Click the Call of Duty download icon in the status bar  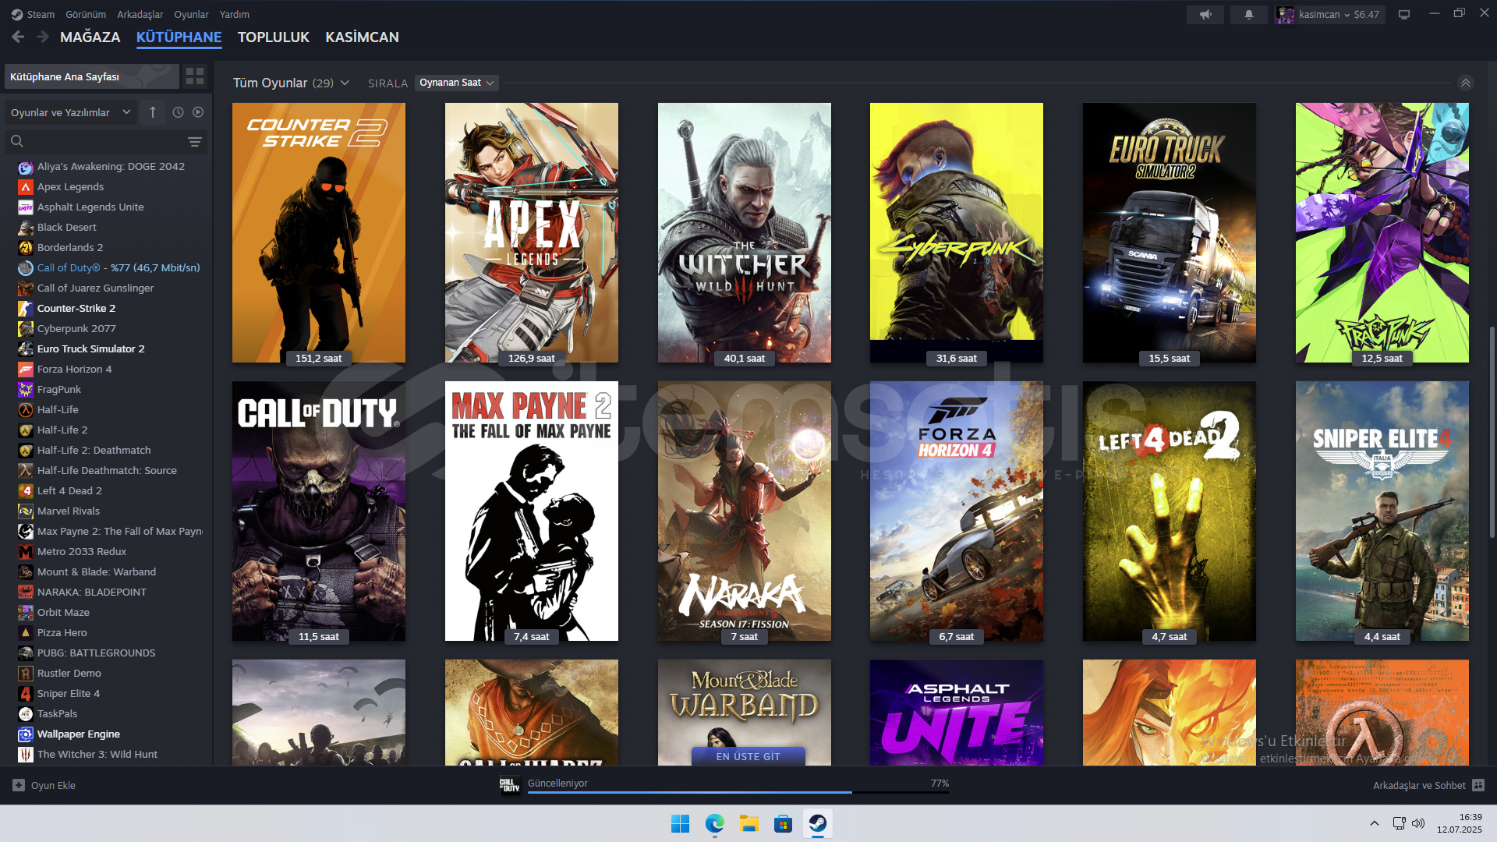(x=510, y=785)
